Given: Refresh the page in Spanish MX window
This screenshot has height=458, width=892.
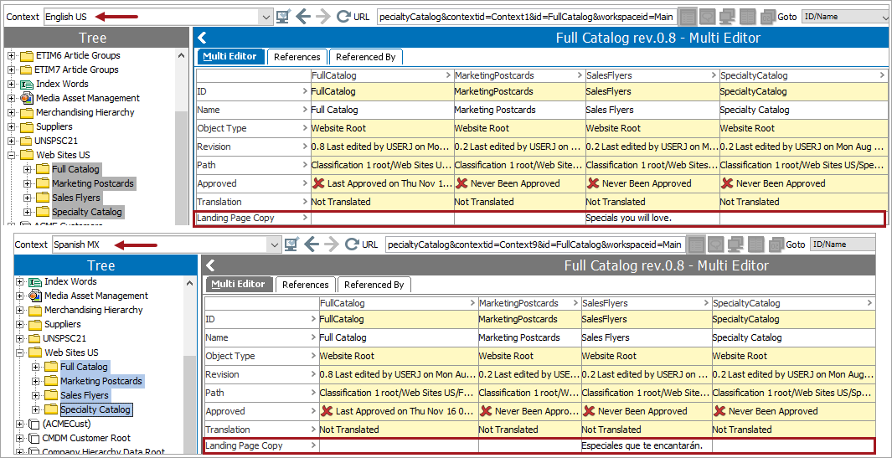Looking at the screenshot, I should [x=351, y=244].
